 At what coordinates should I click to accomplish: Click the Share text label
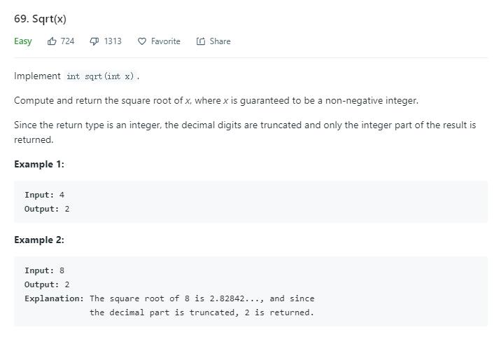tap(220, 41)
